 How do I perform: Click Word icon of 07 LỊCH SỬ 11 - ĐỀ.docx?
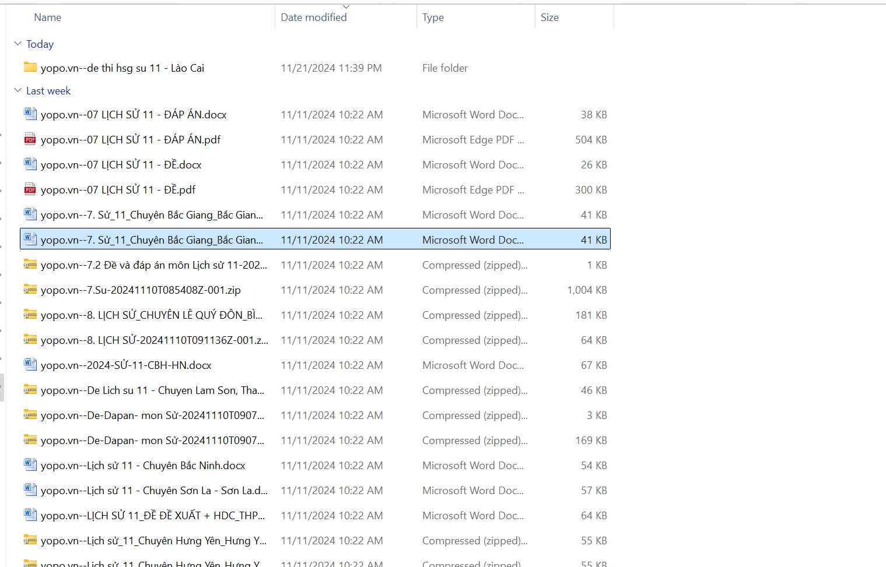tap(30, 164)
